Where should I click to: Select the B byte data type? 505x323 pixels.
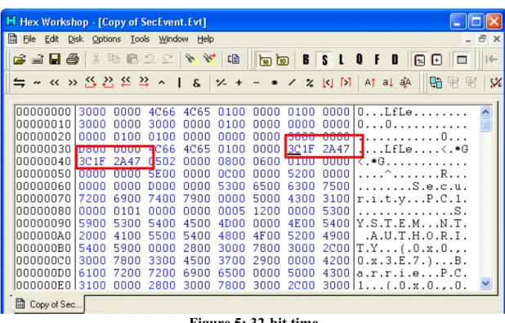point(306,60)
